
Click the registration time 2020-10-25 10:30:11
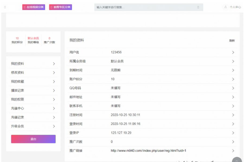pyautogui.click(x=126, y=115)
